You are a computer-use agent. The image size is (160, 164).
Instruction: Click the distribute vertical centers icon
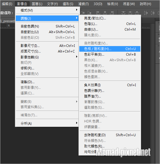(130, 13)
